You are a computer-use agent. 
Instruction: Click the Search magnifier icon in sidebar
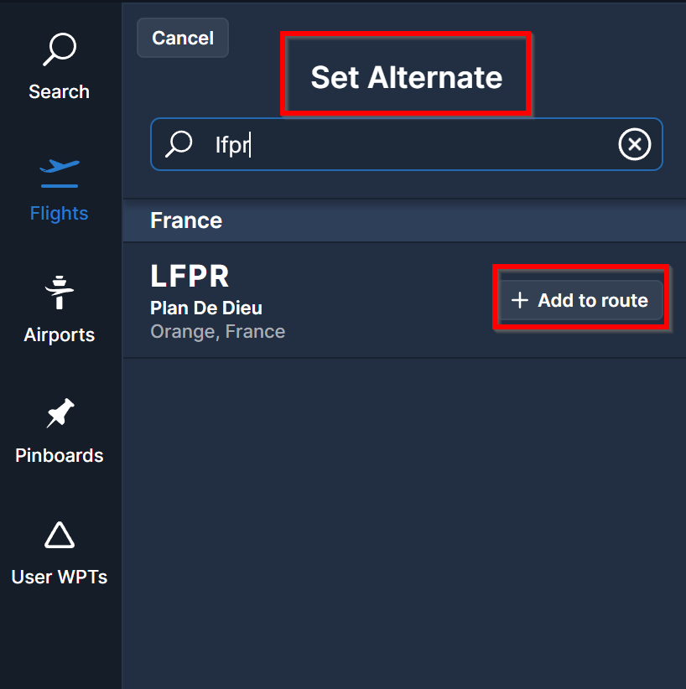59,49
